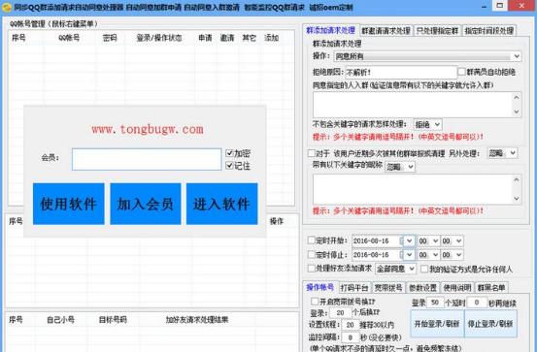537x352 pixels.
Task: Switch to 群邀请请求处理 tab
Action: tap(386, 31)
